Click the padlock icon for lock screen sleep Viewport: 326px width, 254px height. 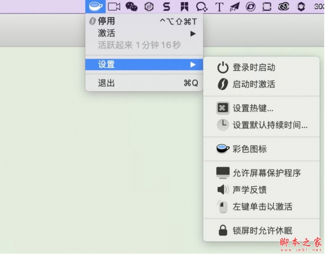[223, 230]
